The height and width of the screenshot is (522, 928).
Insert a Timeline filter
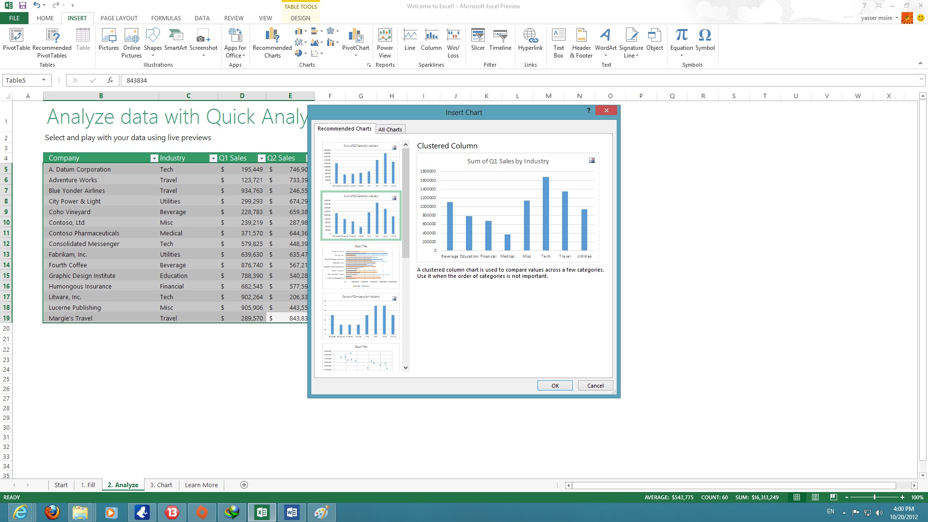[x=500, y=40]
